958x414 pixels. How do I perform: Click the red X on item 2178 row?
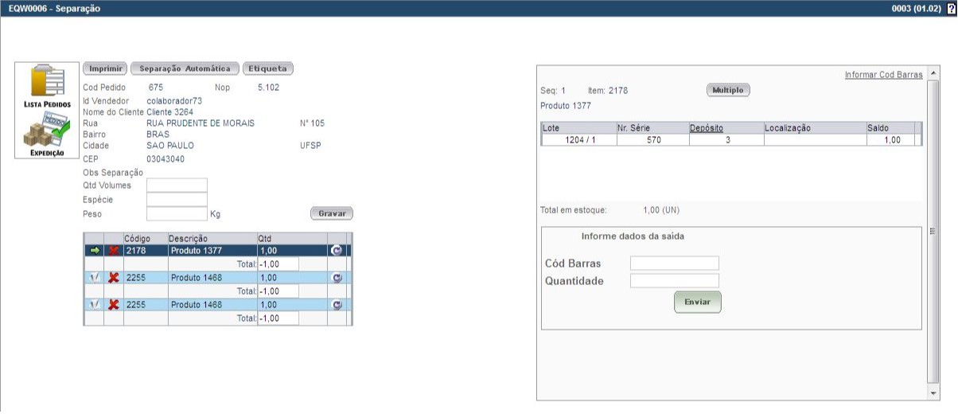(x=114, y=251)
